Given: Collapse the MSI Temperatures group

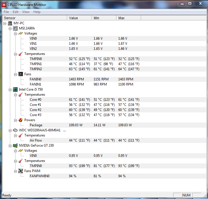Looking at the screenshot, I should 15,54.
